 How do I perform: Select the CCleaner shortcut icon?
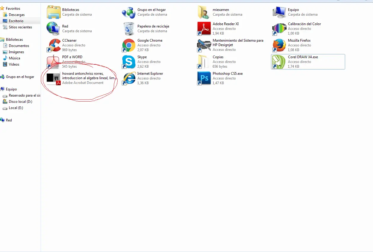pyautogui.click(x=54, y=45)
